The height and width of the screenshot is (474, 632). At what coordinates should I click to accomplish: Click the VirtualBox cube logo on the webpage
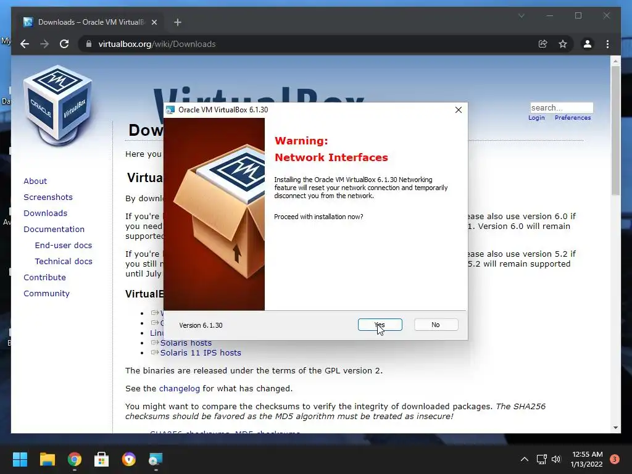pos(58,106)
